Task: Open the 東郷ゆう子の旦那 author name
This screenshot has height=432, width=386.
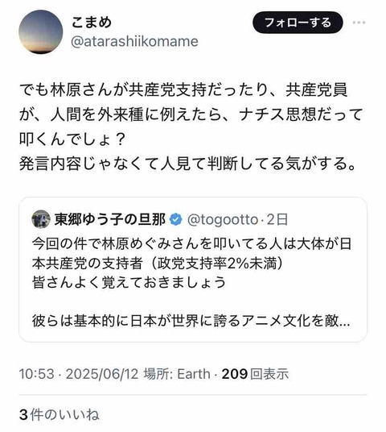Action: 110,219
